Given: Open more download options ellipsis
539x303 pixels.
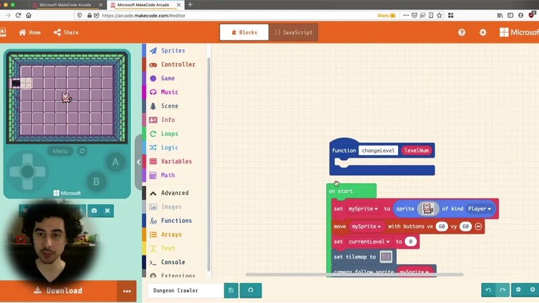Looking at the screenshot, I should pos(127,291).
